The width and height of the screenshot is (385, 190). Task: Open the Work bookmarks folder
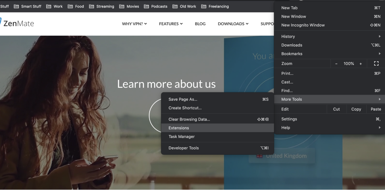[x=54, y=6]
